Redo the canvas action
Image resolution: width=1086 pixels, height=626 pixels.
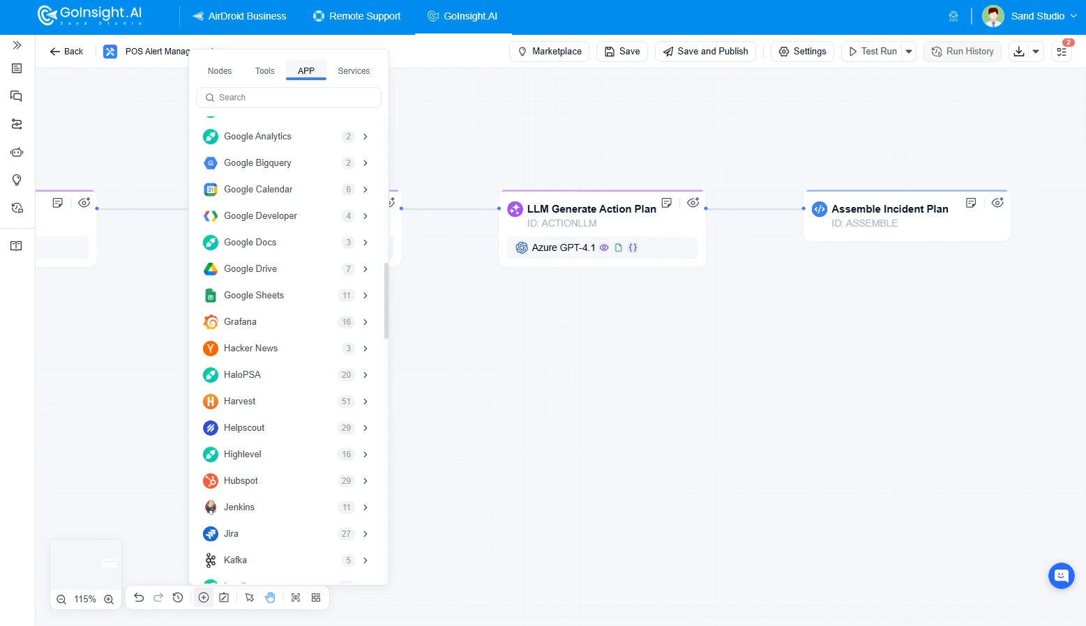(x=158, y=597)
